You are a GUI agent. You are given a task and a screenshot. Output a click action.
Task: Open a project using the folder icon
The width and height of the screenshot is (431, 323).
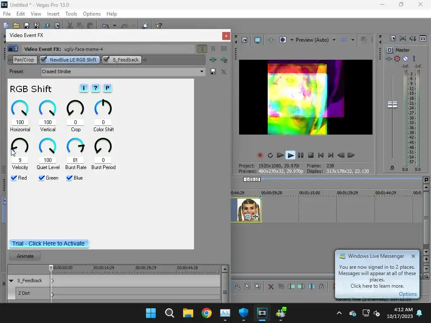[16, 26]
